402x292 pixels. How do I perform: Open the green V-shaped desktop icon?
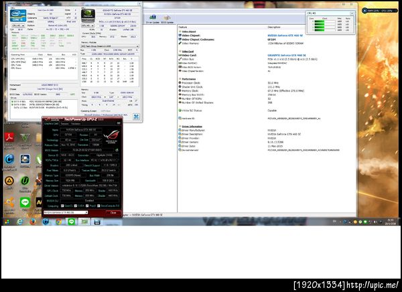click(x=25, y=138)
